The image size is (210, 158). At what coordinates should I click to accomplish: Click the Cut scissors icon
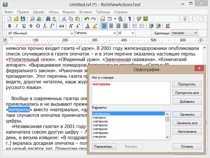[x=64, y=19]
